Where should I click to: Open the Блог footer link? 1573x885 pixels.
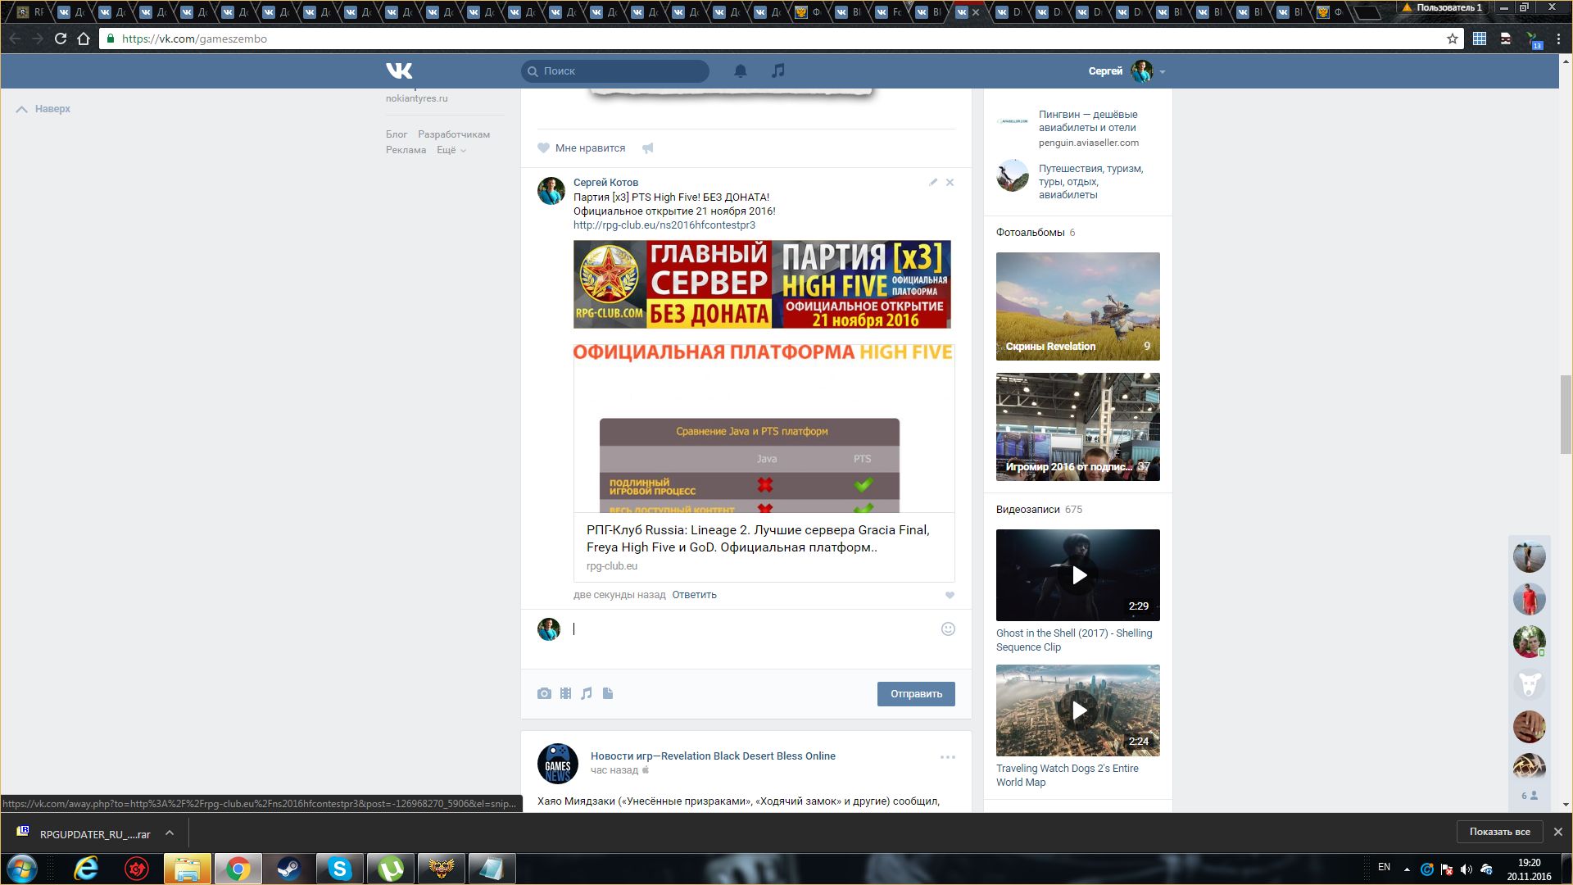(397, 134)
